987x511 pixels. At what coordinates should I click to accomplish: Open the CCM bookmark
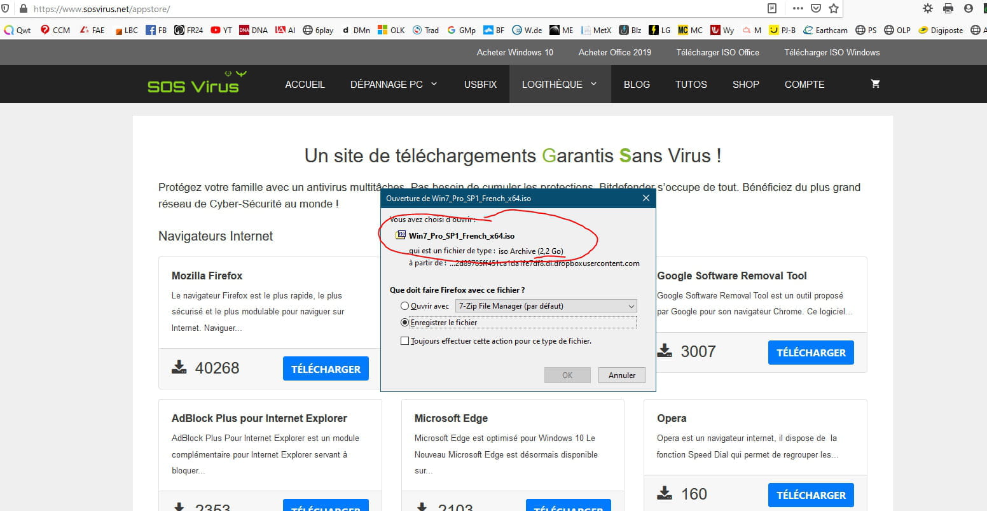pos(55,30)
